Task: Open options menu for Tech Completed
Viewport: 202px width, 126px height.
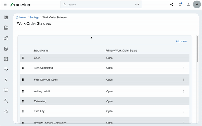Action: (x=184, y=68)
